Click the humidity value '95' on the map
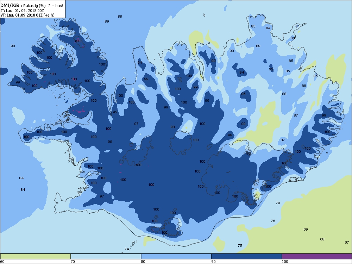 pos(115,112)
